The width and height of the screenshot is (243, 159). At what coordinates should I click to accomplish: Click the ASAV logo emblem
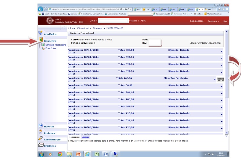click(x=50, y=21)
